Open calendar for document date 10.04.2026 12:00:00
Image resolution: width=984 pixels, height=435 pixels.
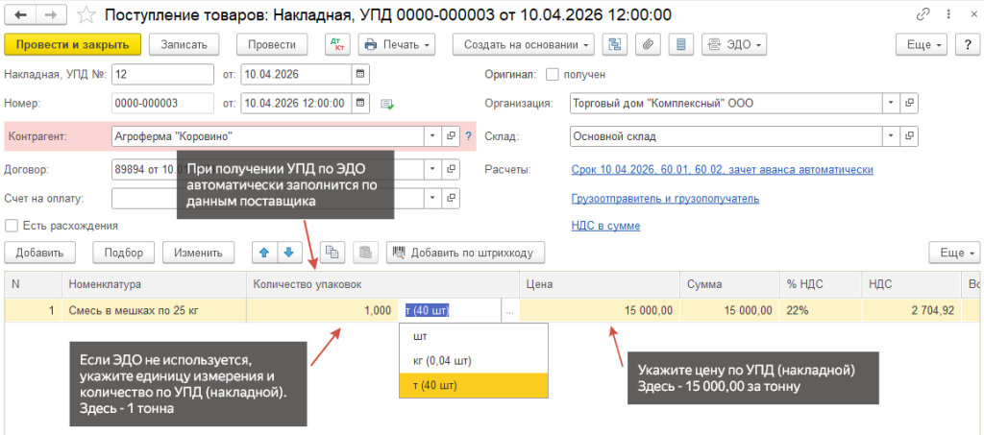(x=360, y=103)
